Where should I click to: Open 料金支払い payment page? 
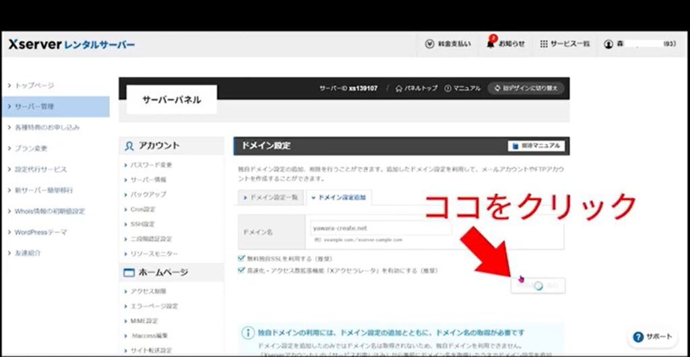[448, 44]
